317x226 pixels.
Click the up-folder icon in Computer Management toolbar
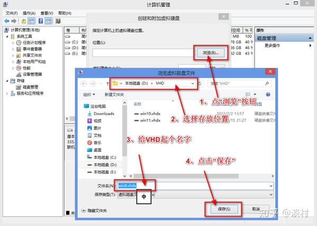coord(24,21)
